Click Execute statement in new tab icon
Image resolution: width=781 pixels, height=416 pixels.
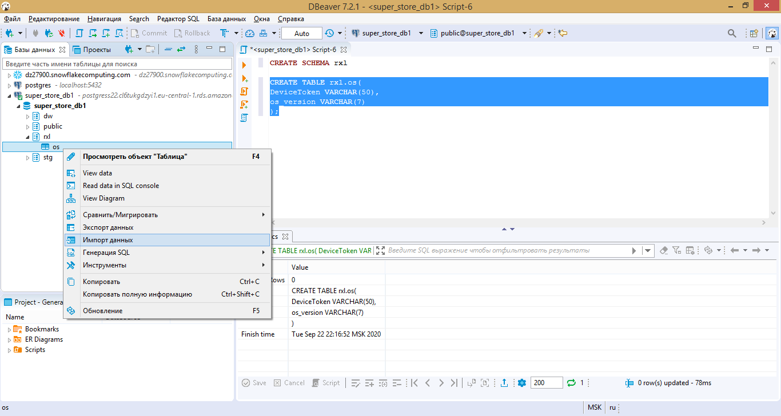[x=244, y=78]
